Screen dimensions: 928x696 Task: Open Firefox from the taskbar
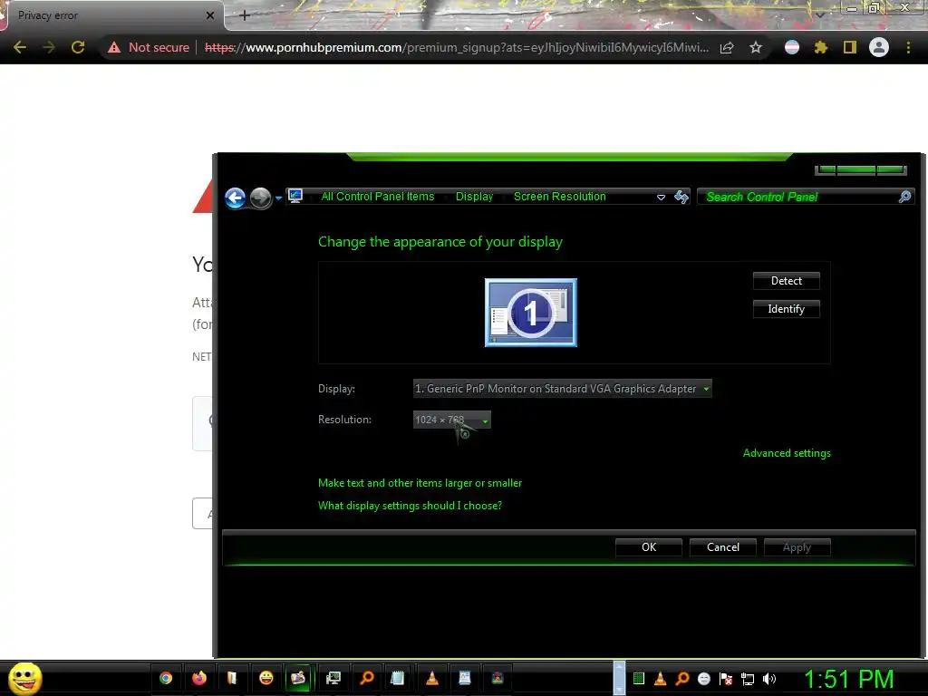[x=199, y=678]
